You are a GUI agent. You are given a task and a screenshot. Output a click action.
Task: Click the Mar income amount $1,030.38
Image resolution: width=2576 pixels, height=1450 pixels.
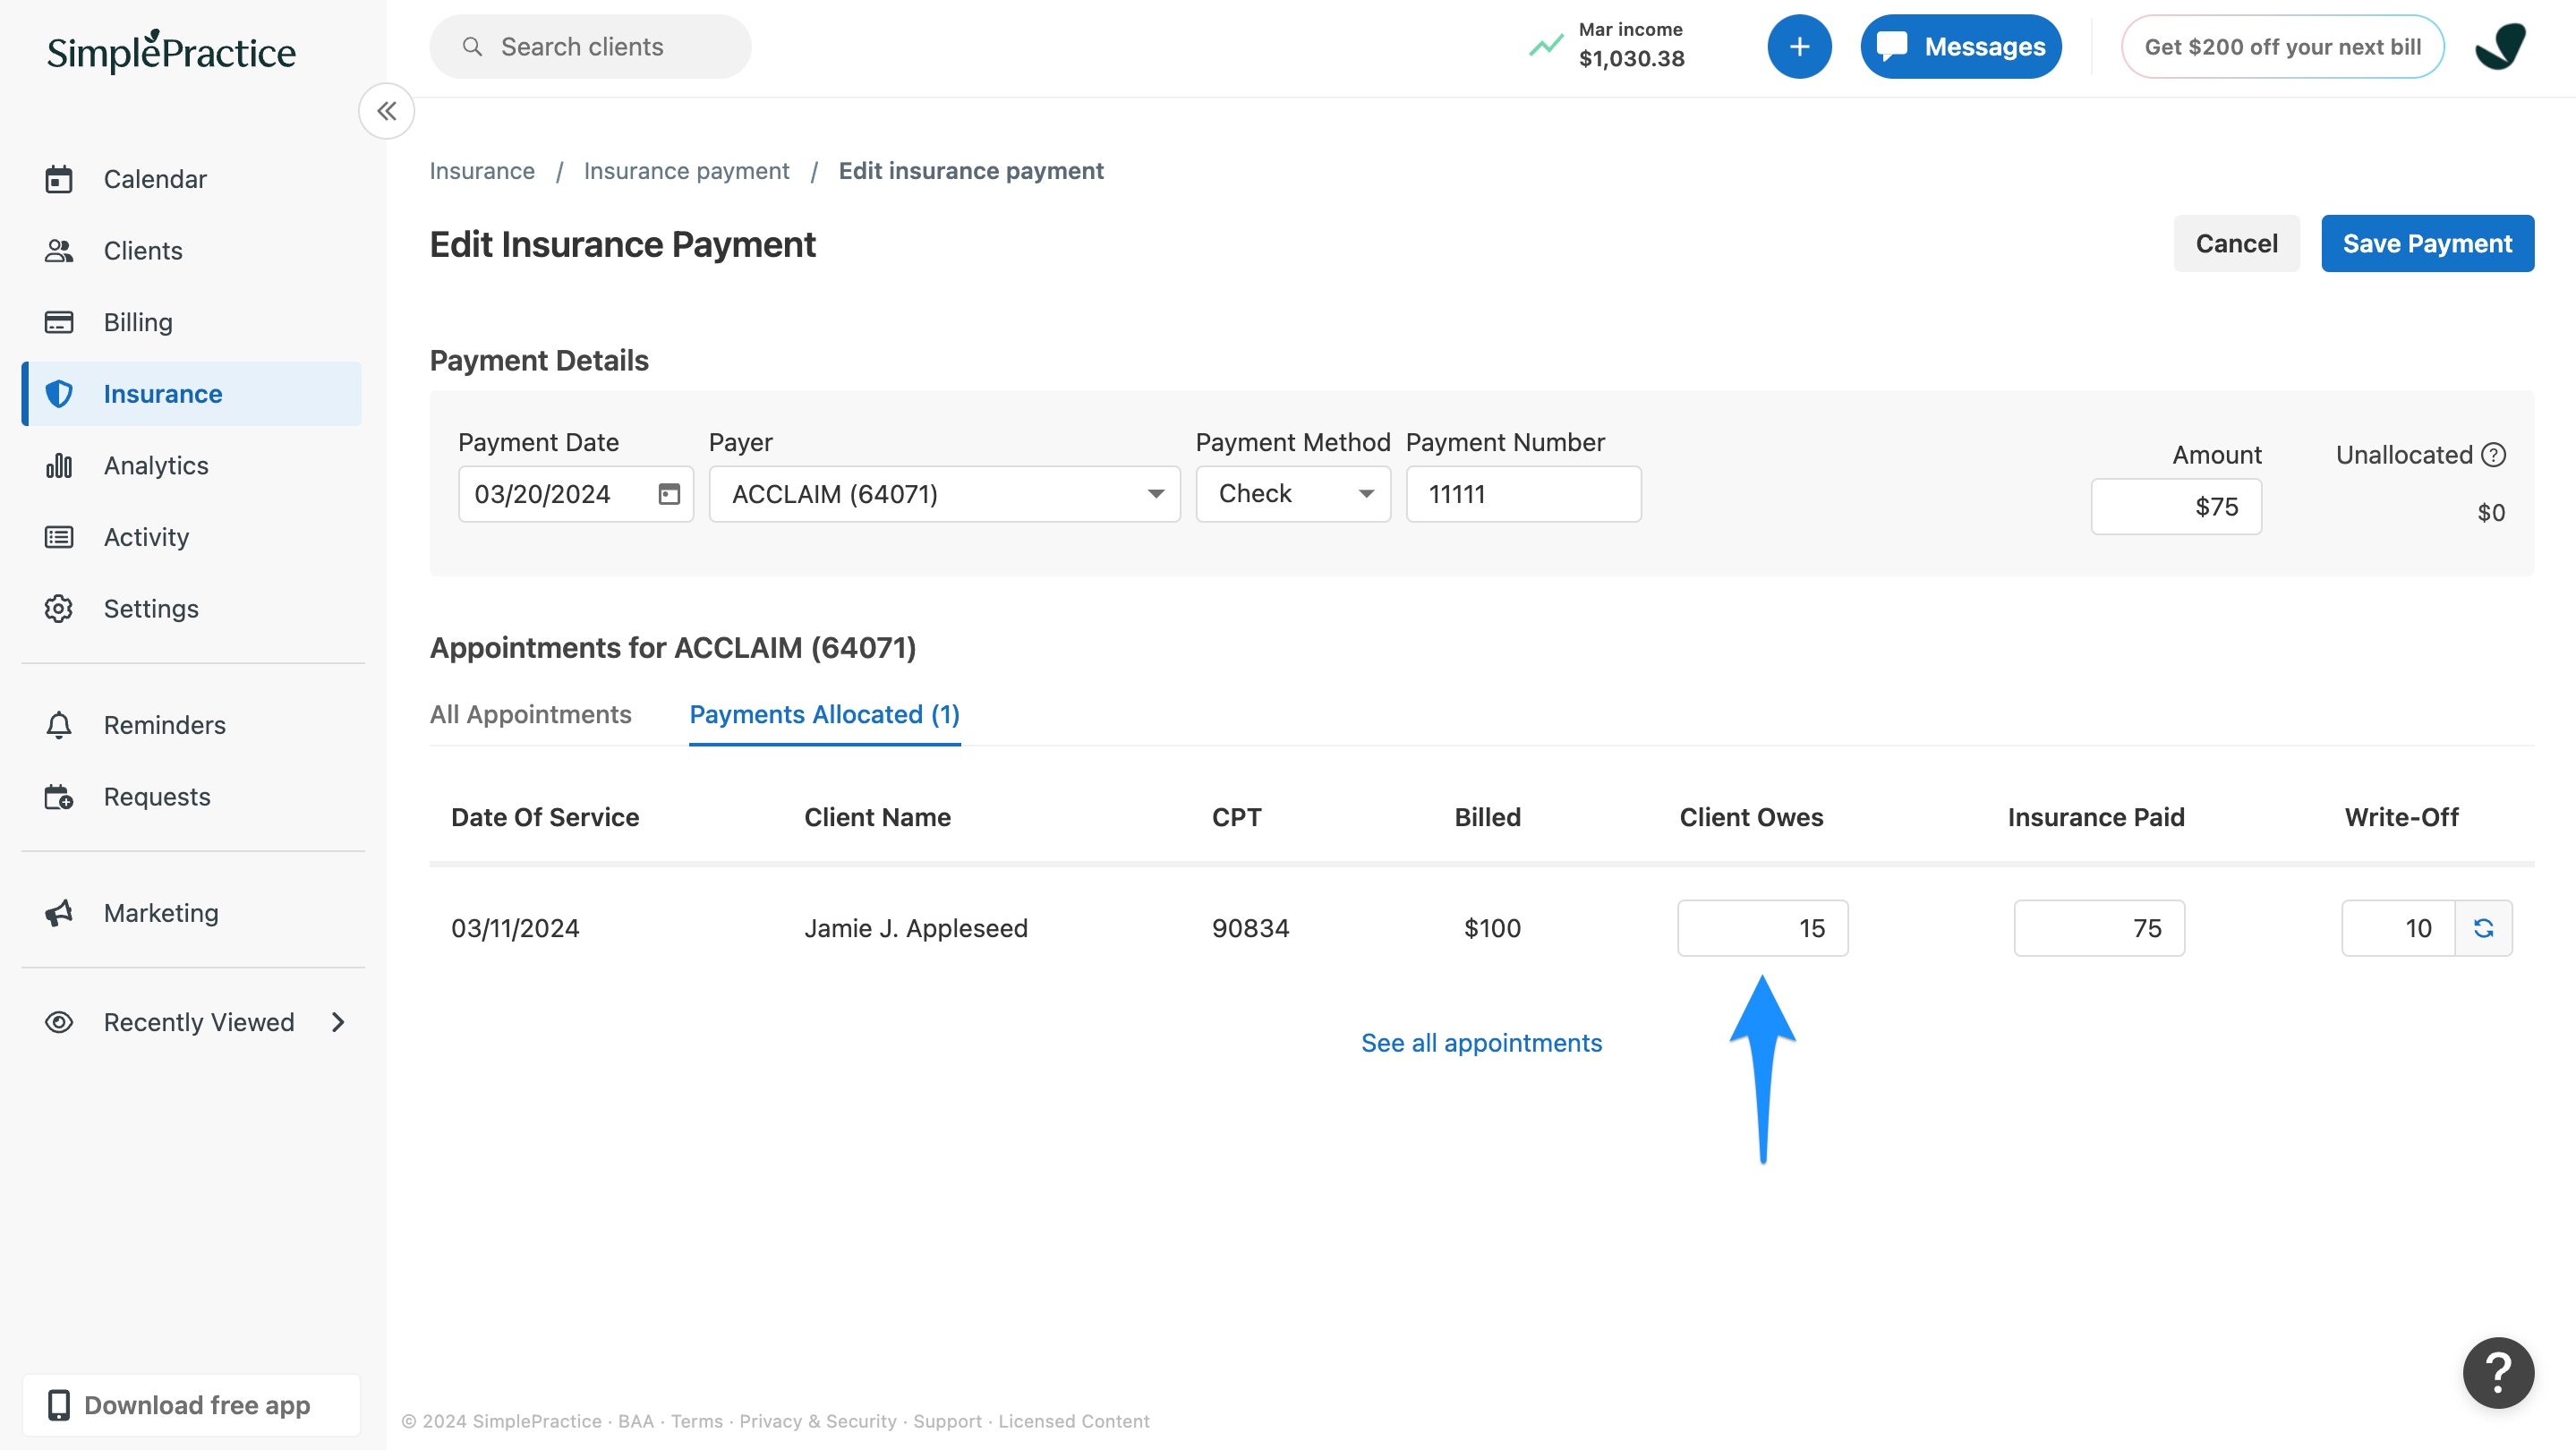tap(1632, 59)
